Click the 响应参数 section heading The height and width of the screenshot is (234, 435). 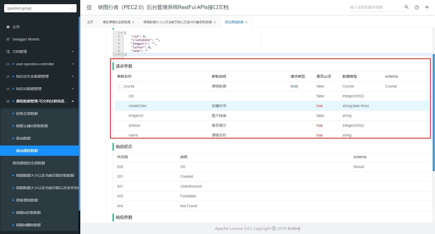click(x=124, y=217)
